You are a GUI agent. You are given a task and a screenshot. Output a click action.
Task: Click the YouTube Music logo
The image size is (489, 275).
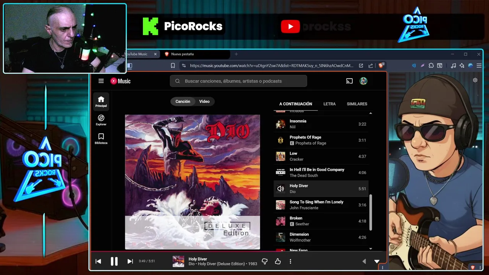(x=120, y=81)
